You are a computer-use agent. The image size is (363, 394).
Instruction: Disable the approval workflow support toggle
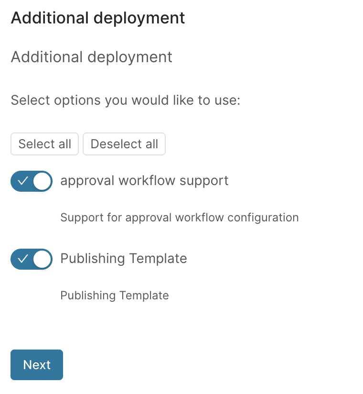coord(32,181)
